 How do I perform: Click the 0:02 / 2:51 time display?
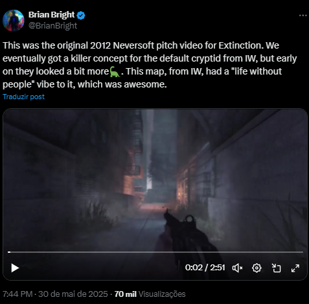(205, 268)
